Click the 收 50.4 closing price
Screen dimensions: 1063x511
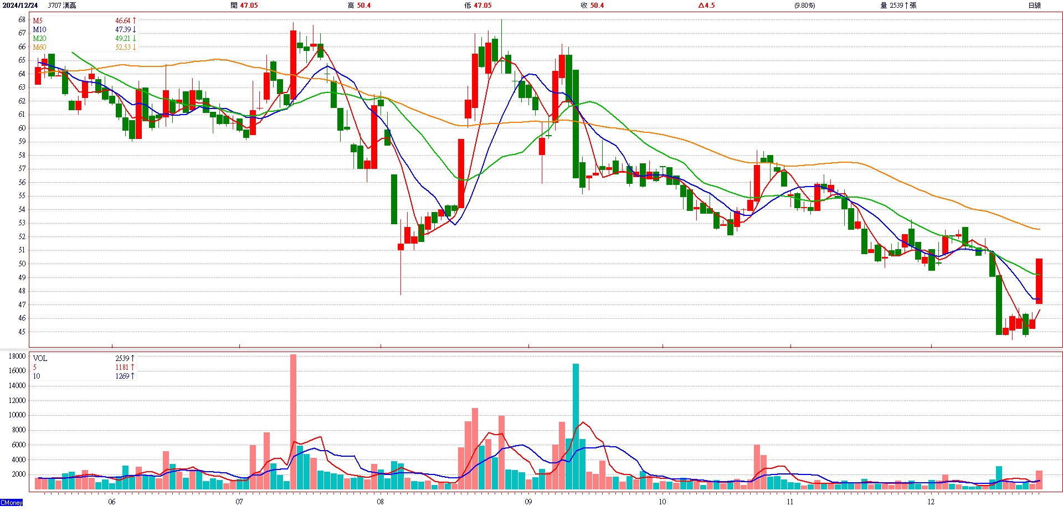point(592,6)
